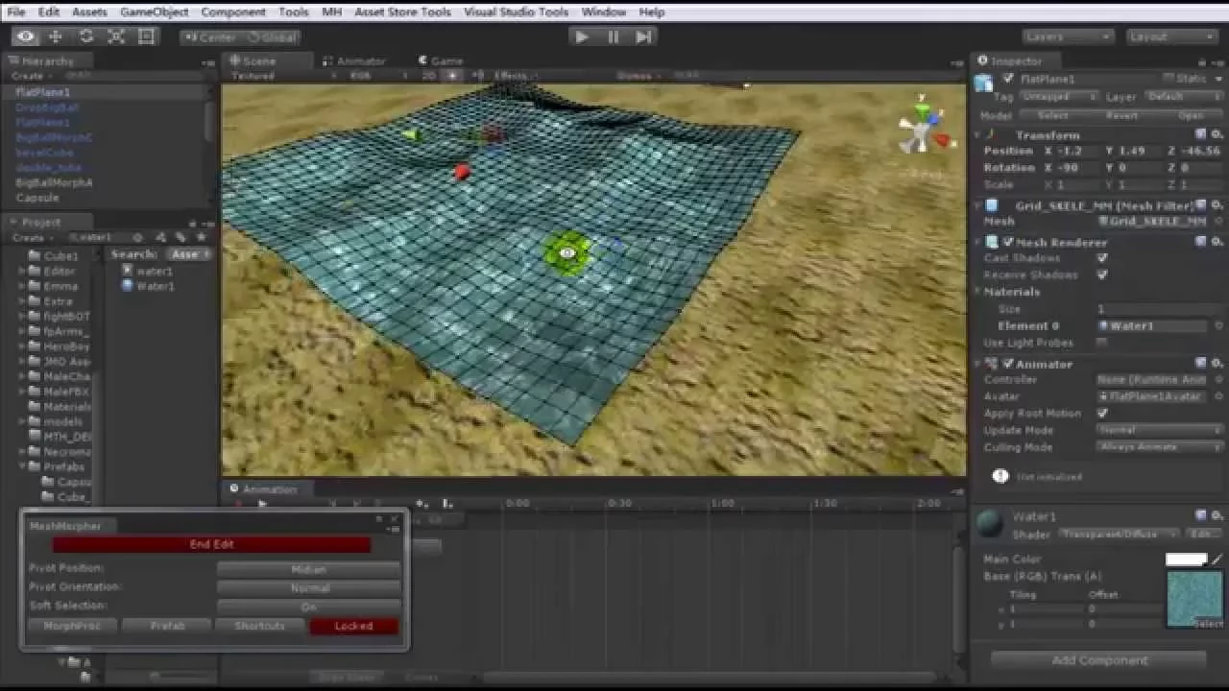Toggle scene lighting button
This screenshot has height=691, width=1229.
click(x=452, y=75)
